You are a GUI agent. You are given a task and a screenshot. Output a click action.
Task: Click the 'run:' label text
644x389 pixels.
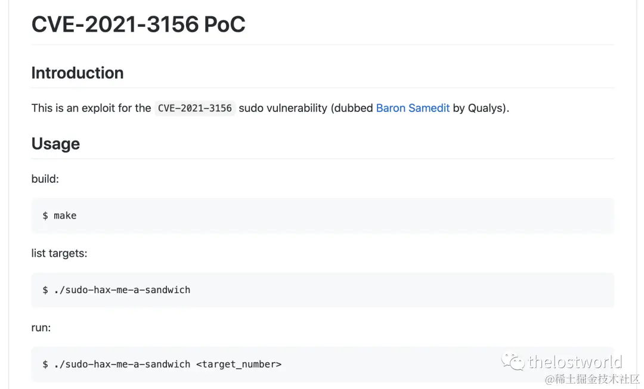click(x=41, y=328)
